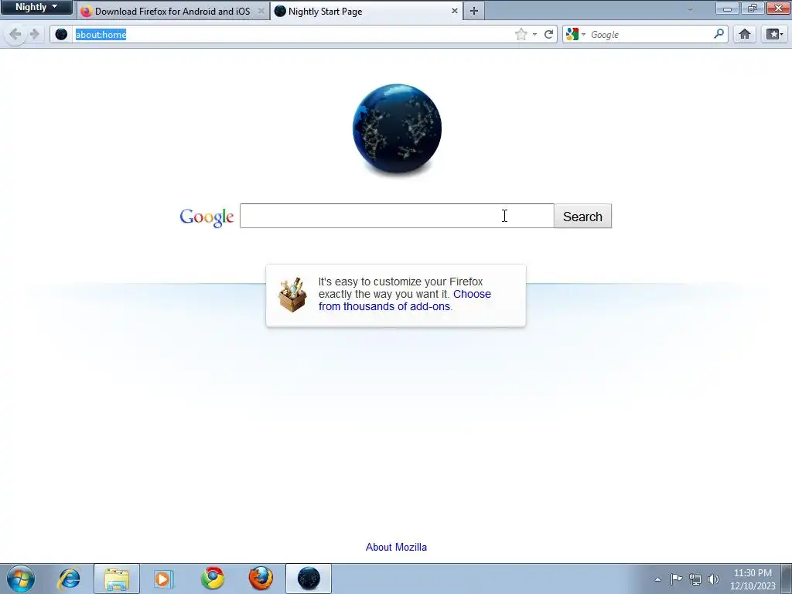Open Choose from thousands of add-ons link
792x594 pixels.
tap(405, 300)
